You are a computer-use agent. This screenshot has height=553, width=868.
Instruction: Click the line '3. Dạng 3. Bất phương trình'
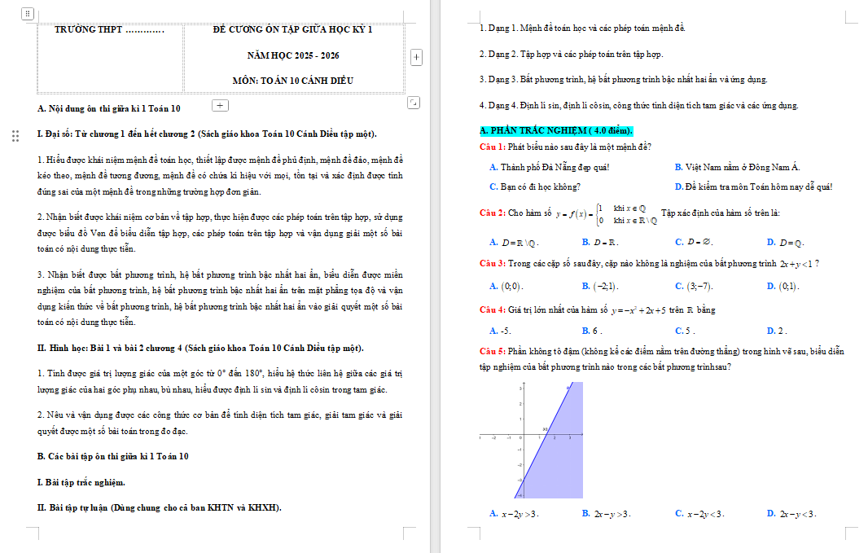tap(624, 80)
